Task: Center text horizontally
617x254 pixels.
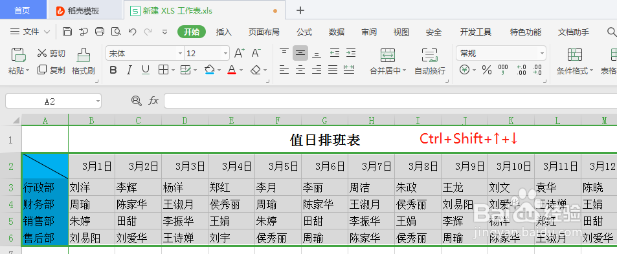Action: (x=300, y=70)
